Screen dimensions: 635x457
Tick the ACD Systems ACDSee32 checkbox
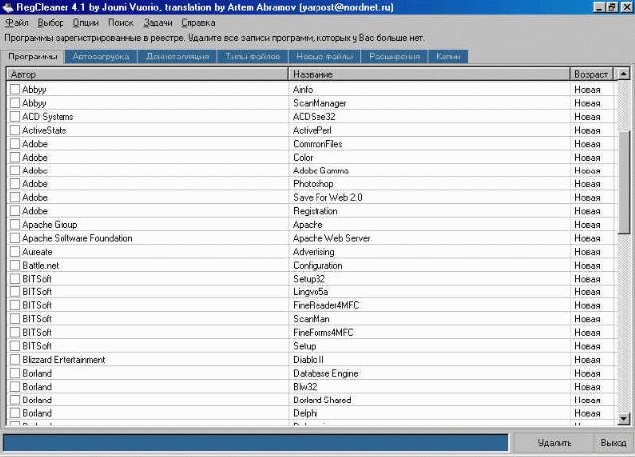point(15,117)
